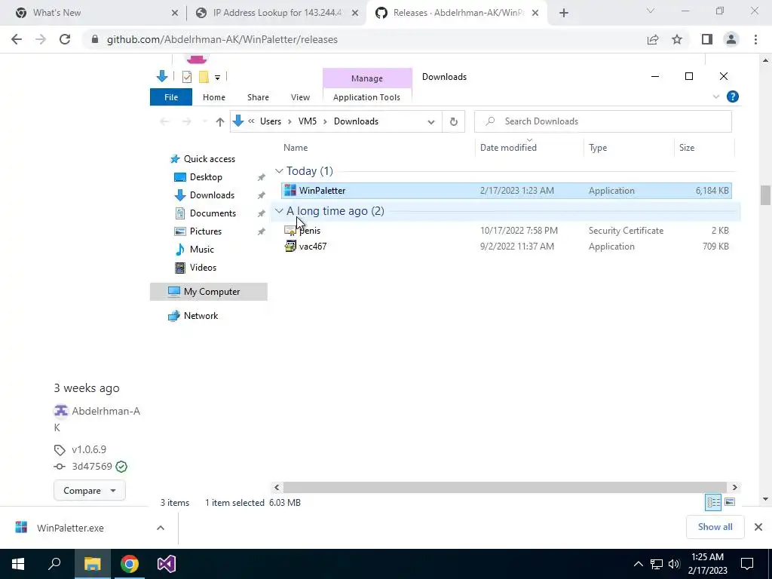Click Show all downloads button

[x=715, y=527]
